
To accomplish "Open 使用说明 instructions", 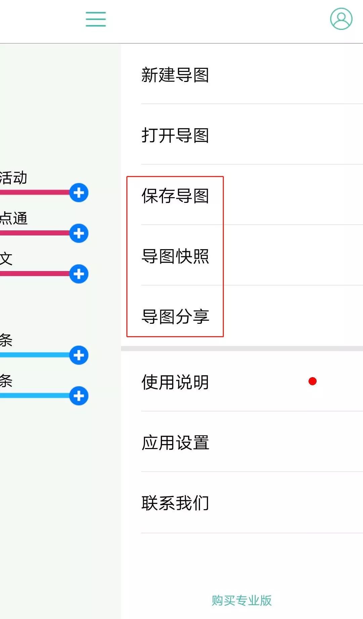I will point(242,382).
